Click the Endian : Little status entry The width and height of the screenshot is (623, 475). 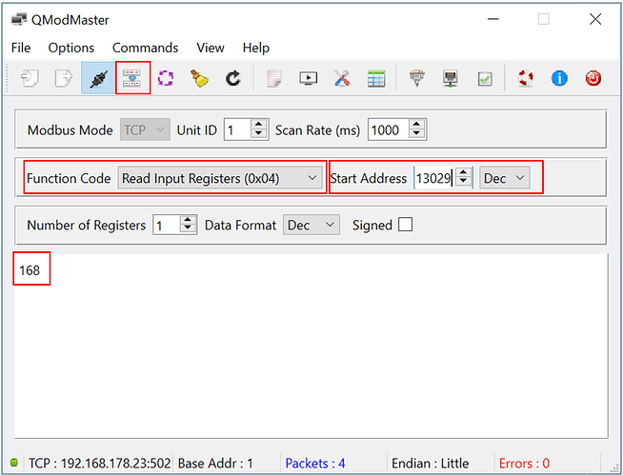(x=430, y=463)
